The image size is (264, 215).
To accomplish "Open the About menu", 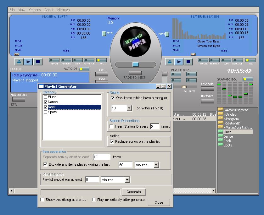I will [x=49, y=10].
